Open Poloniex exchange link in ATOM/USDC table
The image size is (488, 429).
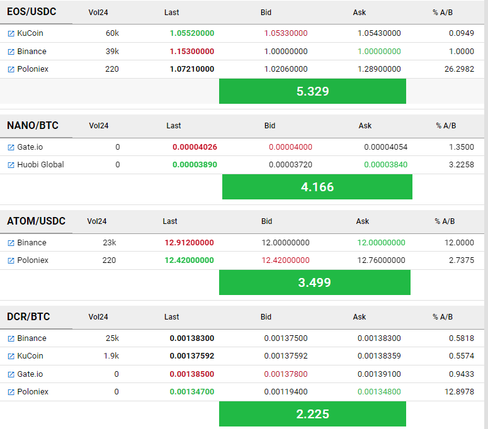point(33,260)
